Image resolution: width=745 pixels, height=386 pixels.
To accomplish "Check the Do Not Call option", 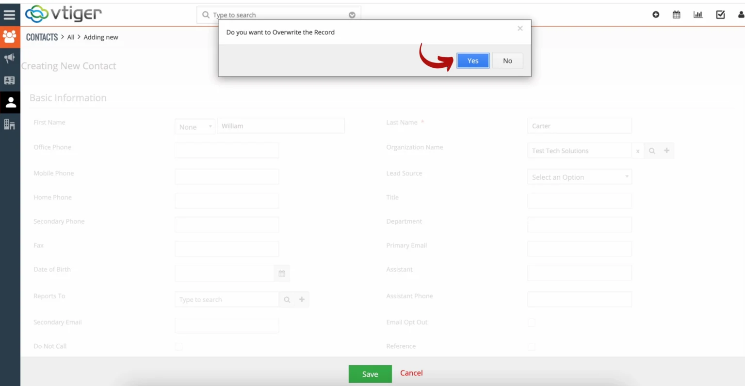I will (x=178, y=346).
